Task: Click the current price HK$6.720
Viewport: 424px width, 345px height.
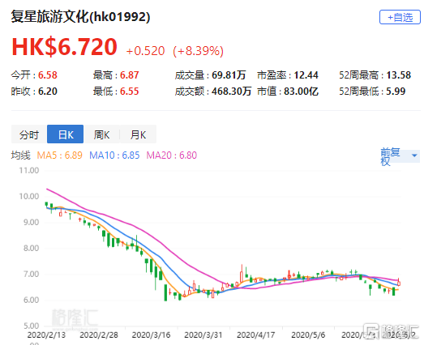Action: 64,47
